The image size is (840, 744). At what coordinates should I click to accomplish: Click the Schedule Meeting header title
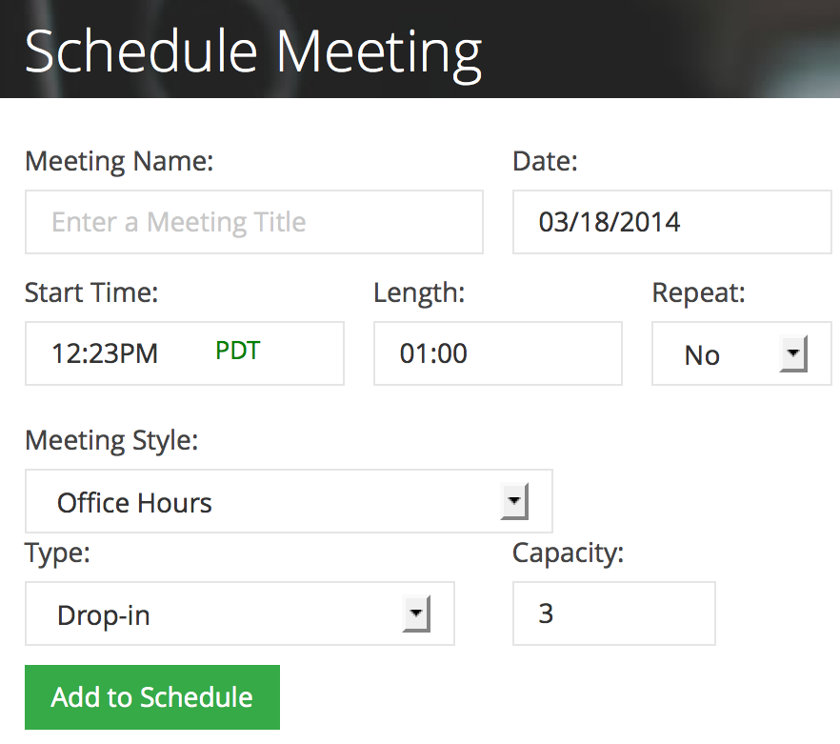coord(253,53)
